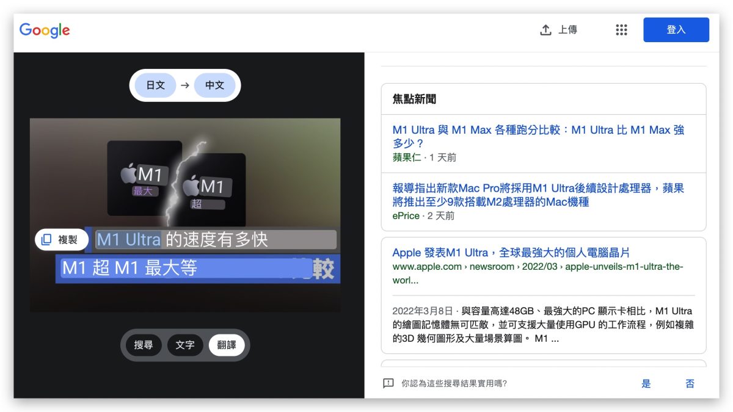Click source label 蘋果仁 · 1 天前
Viewport: 733px width, 412px height.
(424, 157)
